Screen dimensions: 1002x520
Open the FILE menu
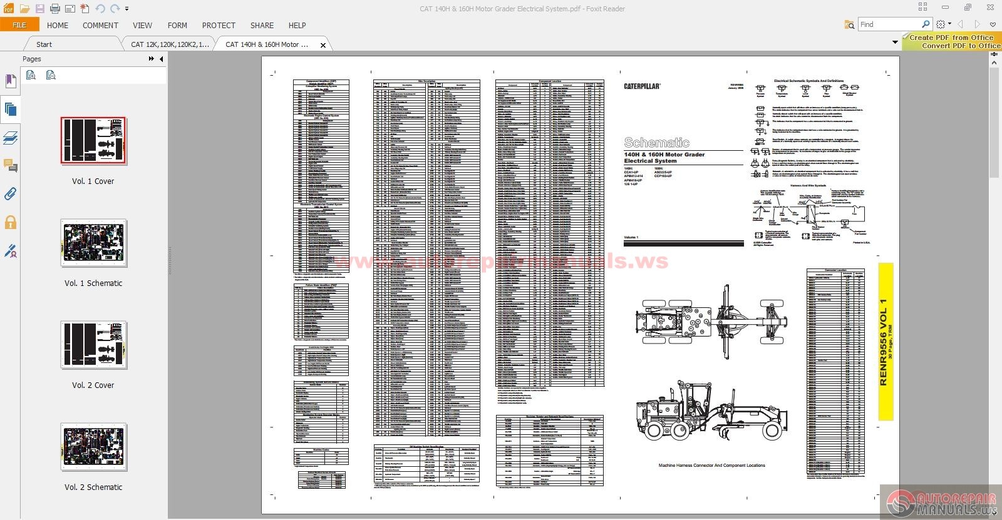coord(19,25)
